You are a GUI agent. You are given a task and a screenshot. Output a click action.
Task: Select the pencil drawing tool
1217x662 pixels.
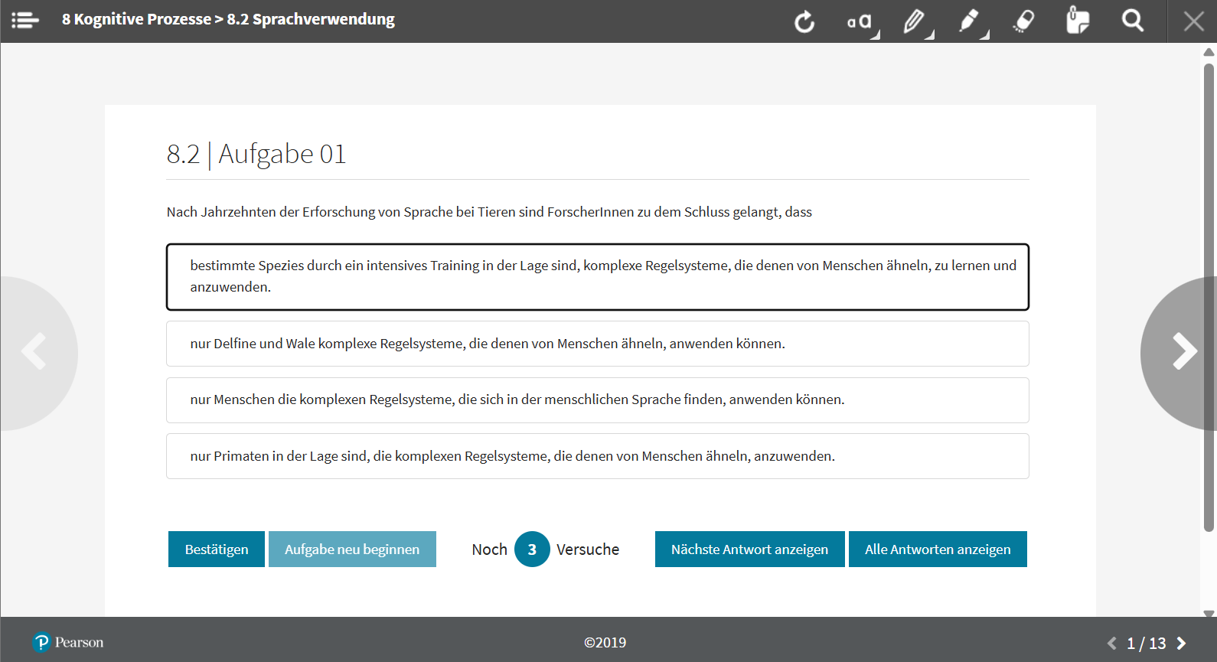pyautogui.click(x=915, y=21)
